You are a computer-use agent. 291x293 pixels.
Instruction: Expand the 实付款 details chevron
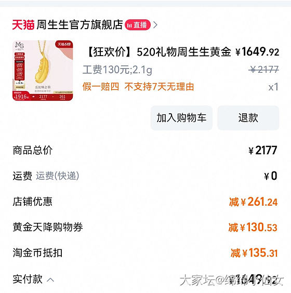(x=50, y=279)
